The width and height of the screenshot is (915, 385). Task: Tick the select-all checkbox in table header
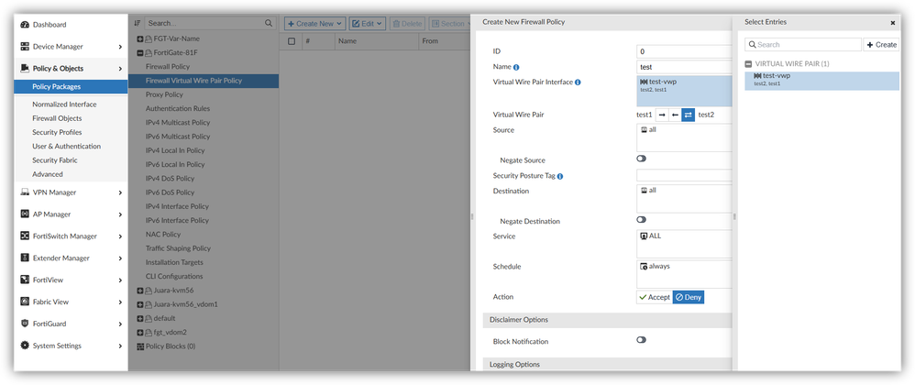[x=292, y=41]
